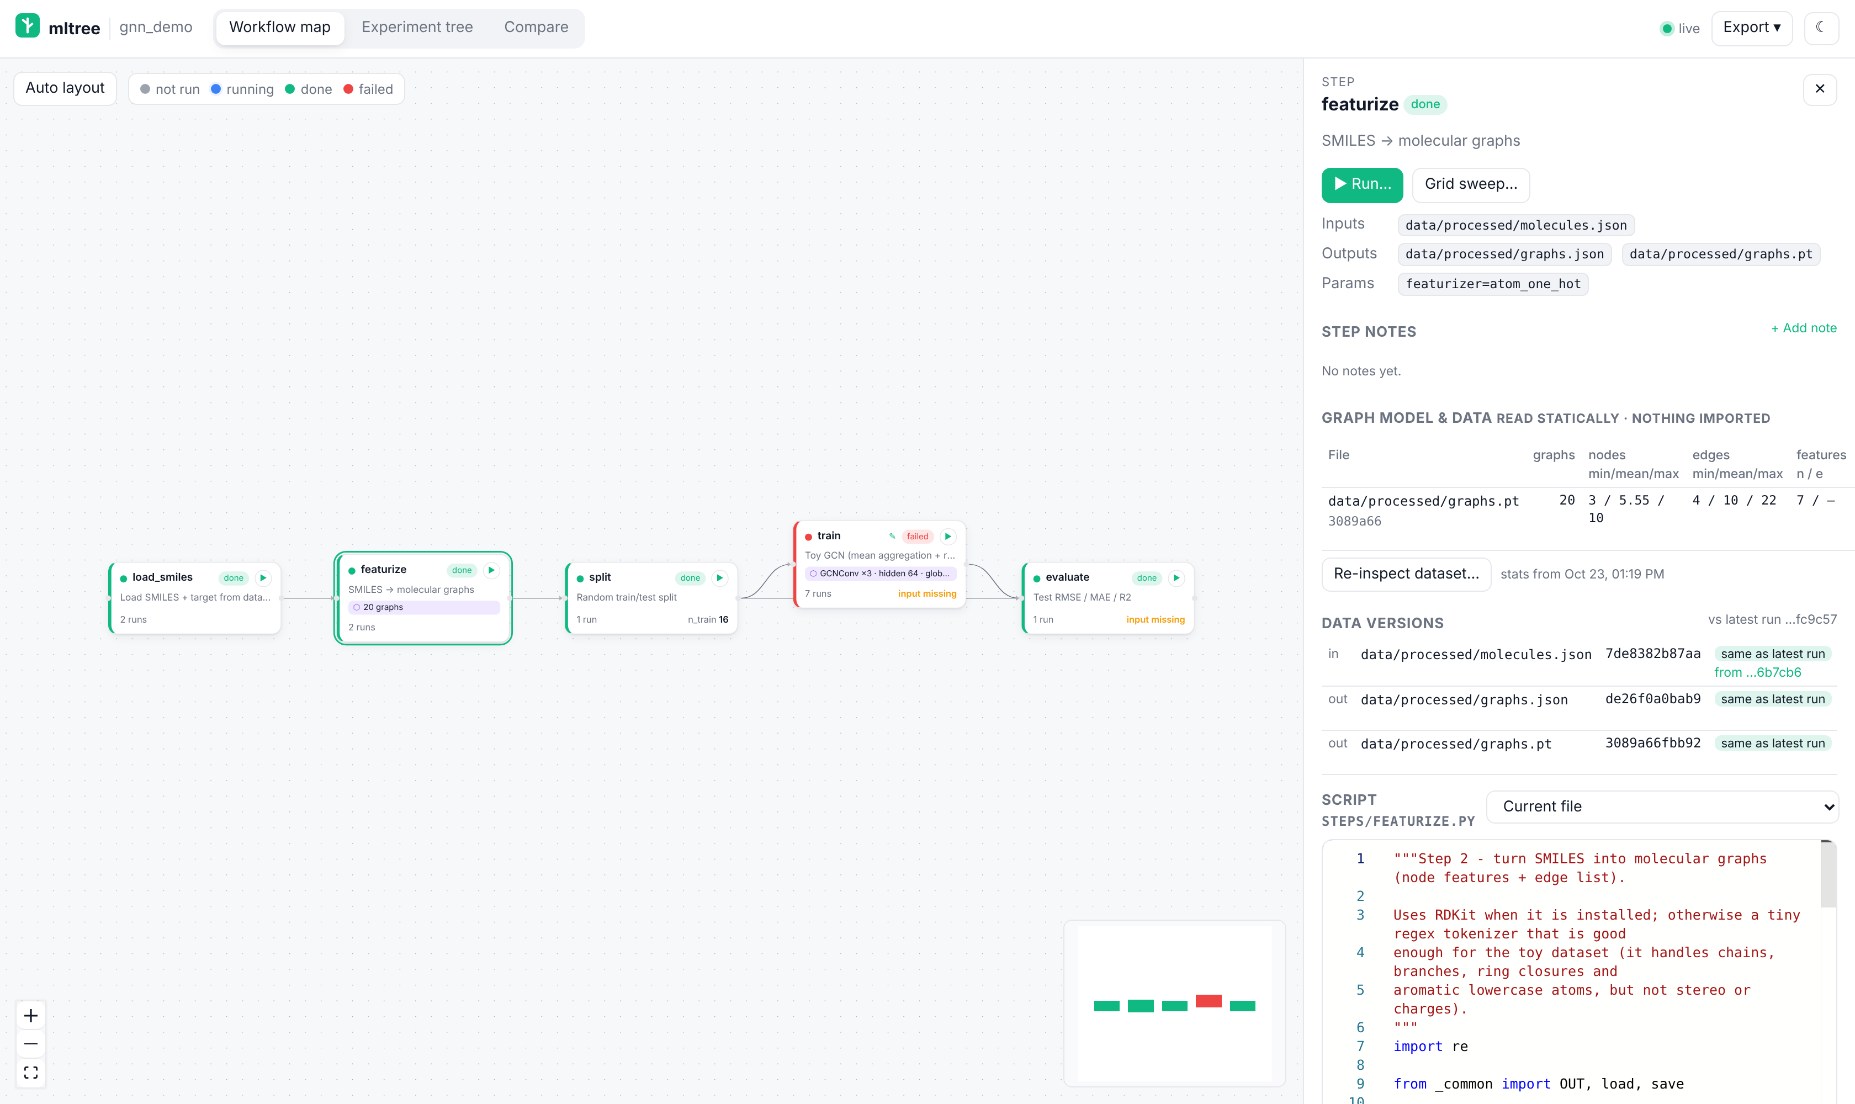Viewport: 1855px width, 1104px height.
Task: Run the featurize node play icon
Action: [491, 570]
